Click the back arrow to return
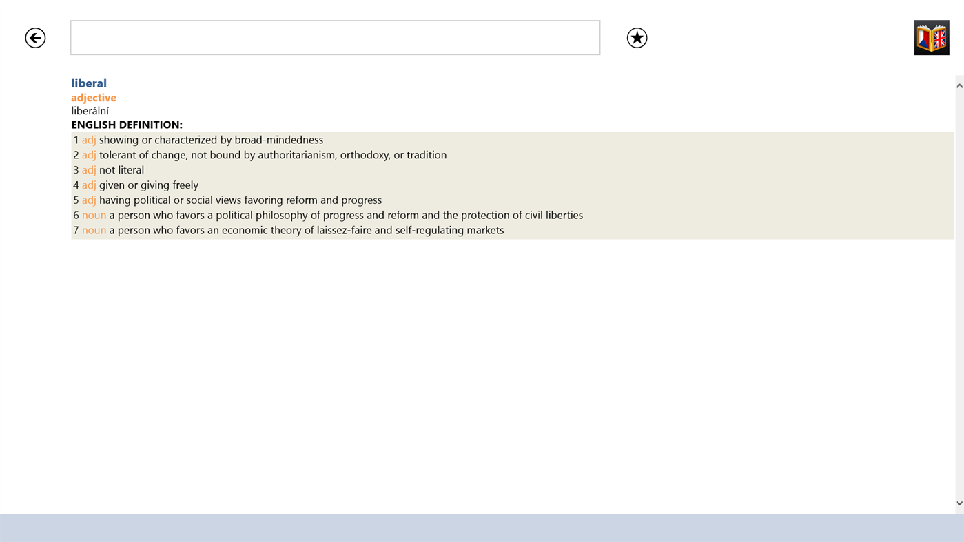Viewport: 964px width, 542px height. [x=34, y=38]
